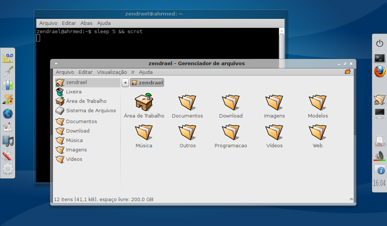
Task: Open the Documentos folder icon
Action: [x=187, y=102]
